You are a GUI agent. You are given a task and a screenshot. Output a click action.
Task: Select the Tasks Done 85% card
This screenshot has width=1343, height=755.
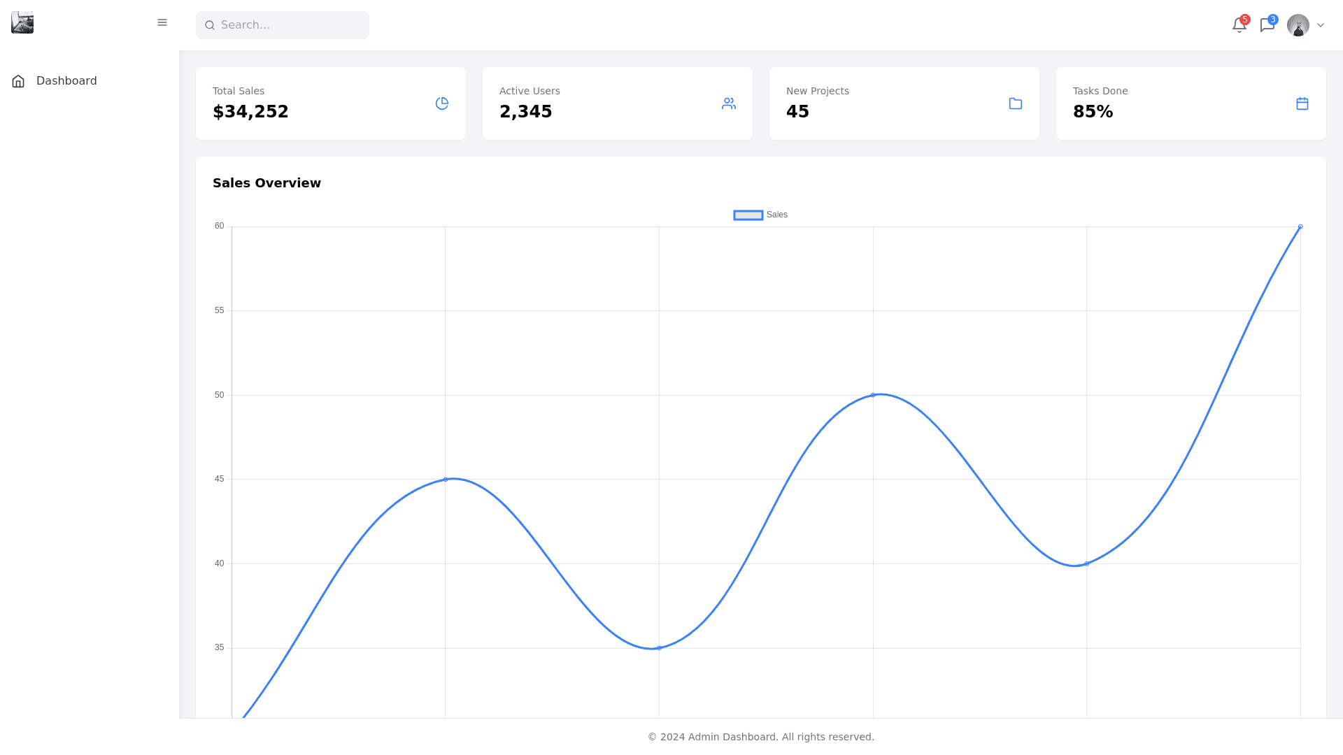pos(1191,103)
